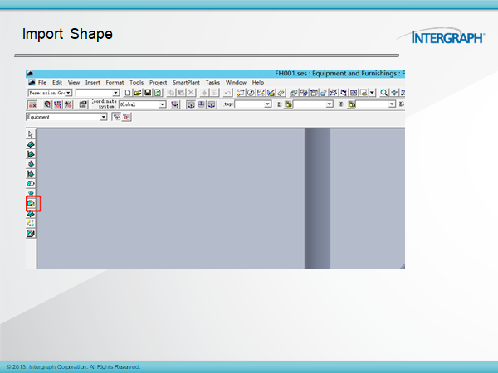498x373 pixels.
Task: Toggle the N coordinate lock icon
Action: [x=352, y=104]
